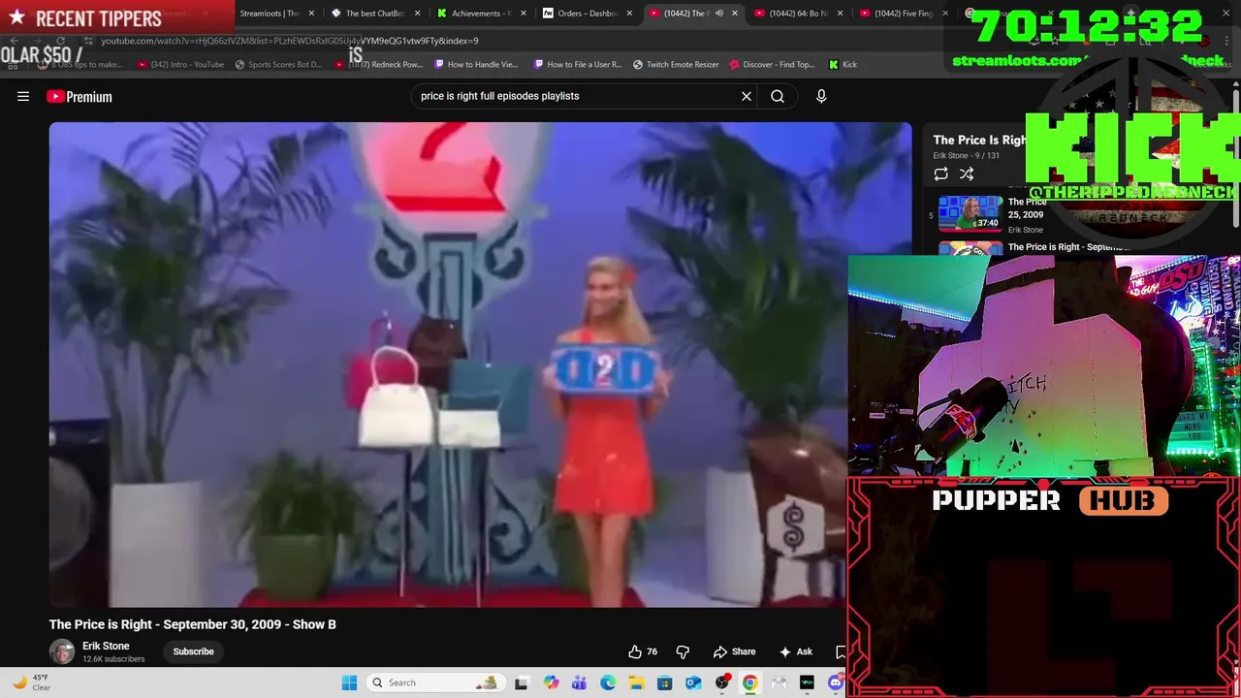Launch Copilot from the taskbar
The height and width of the screenshot is (698, 1241).
click(x=551, y=682)
